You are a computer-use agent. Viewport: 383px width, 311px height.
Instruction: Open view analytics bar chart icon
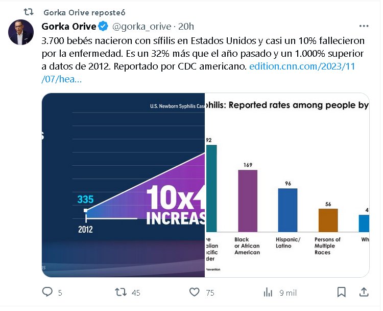coord(268,292)
